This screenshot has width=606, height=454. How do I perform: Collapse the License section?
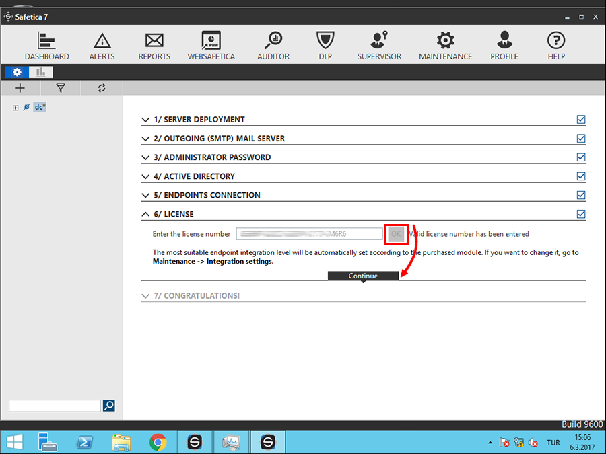pos(145,215)
